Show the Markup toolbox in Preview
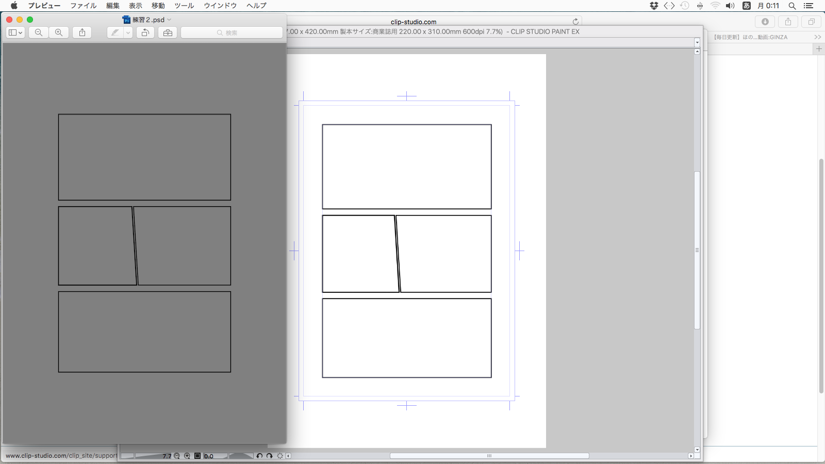Screen dimensions: 825x464 (168, 32)
